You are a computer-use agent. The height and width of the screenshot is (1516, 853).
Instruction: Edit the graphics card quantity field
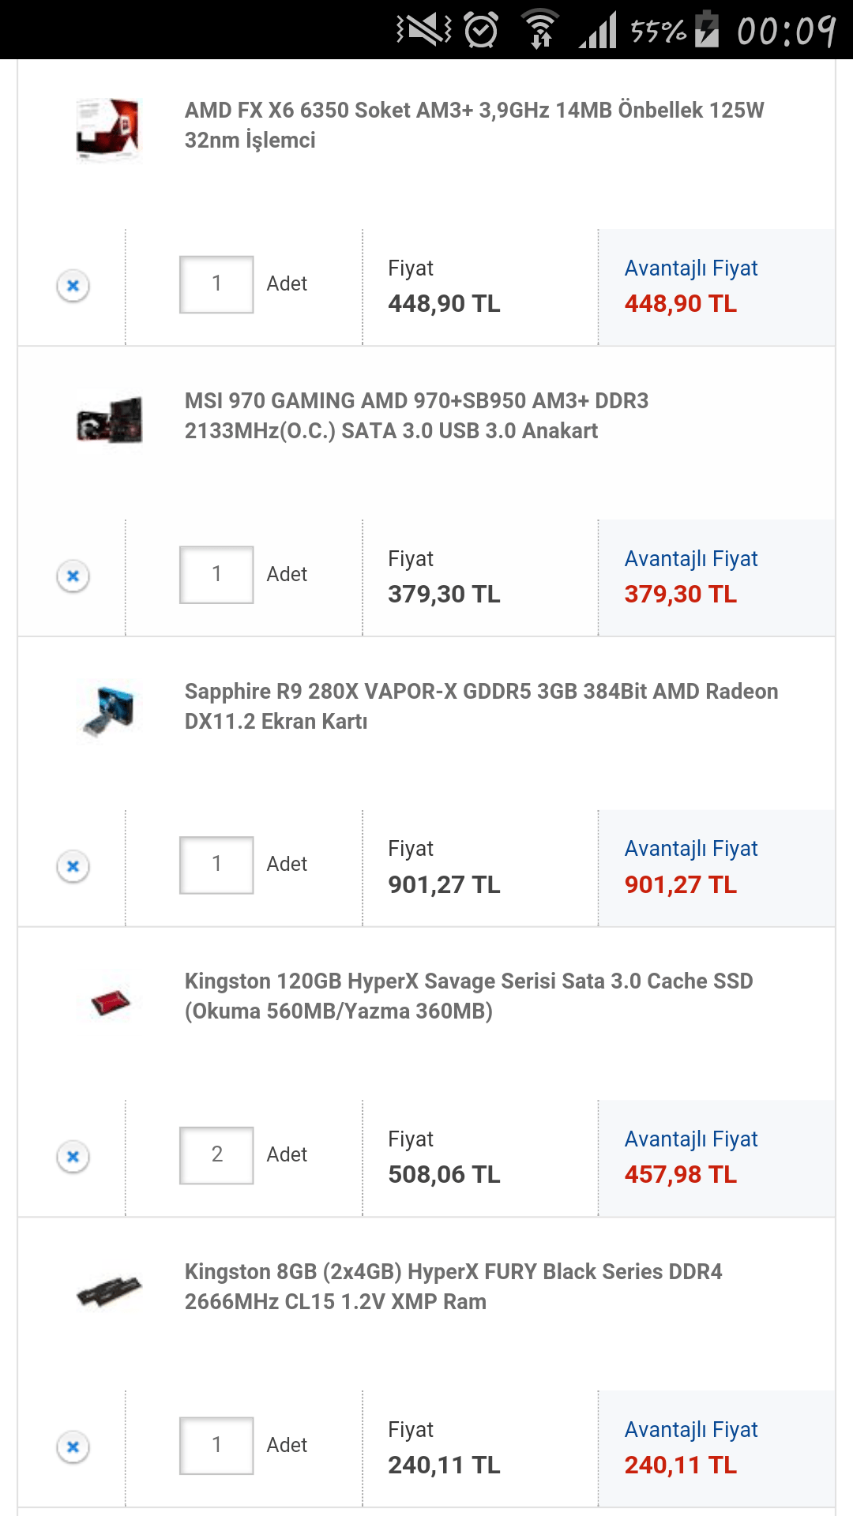pos(216,865)
